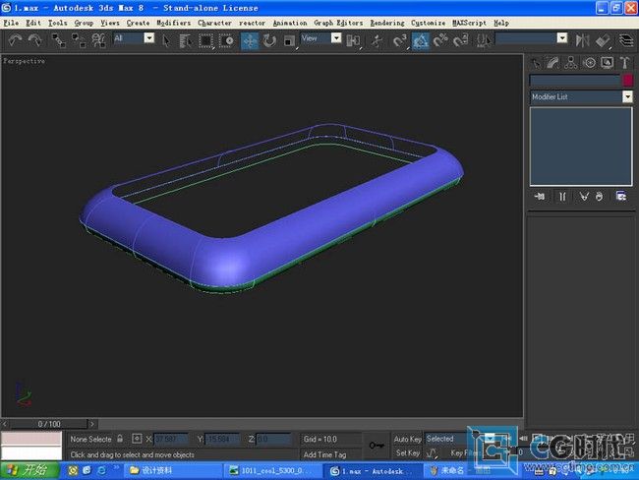The width and height of the screenshot is (639, 480).
Task: Switch to the Display command panel tab
Action: (608, 62)
